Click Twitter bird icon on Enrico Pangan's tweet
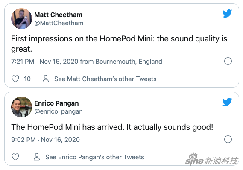 click(227, 102)
